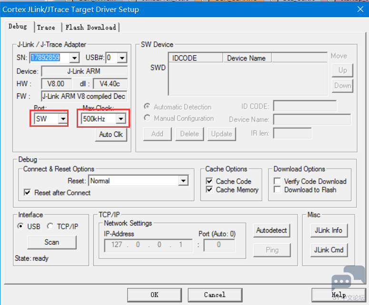The image size is (369, 305).
Task: Click the State: ready status text
Action: point(31,258)
